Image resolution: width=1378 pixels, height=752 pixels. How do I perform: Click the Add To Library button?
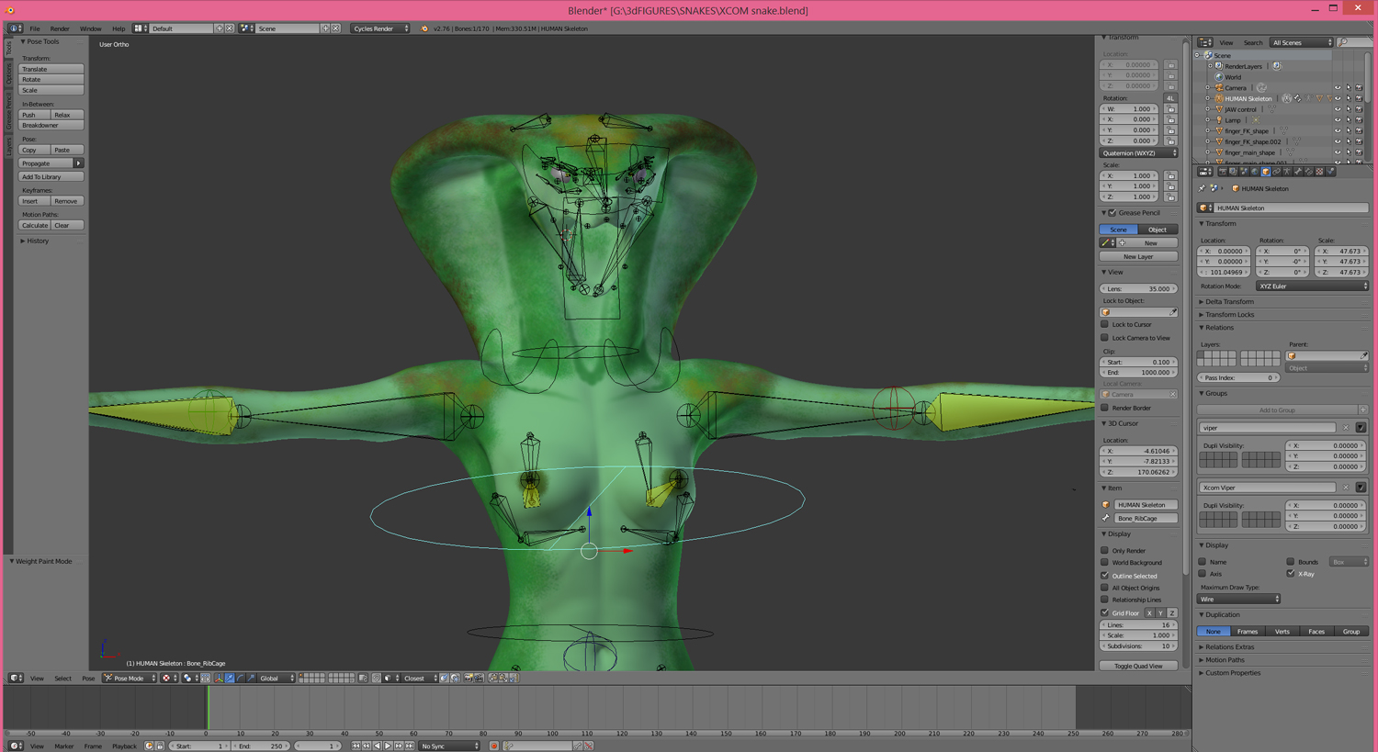[51, 176]
